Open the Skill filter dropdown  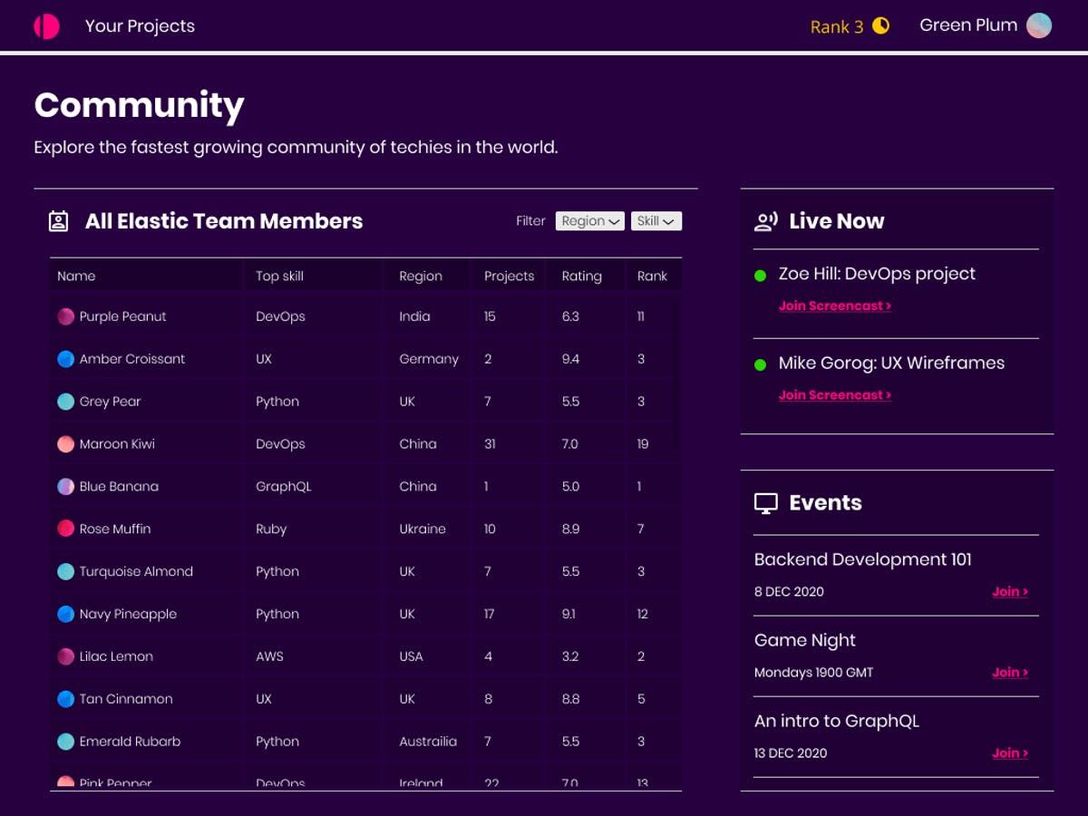point(656,221)
